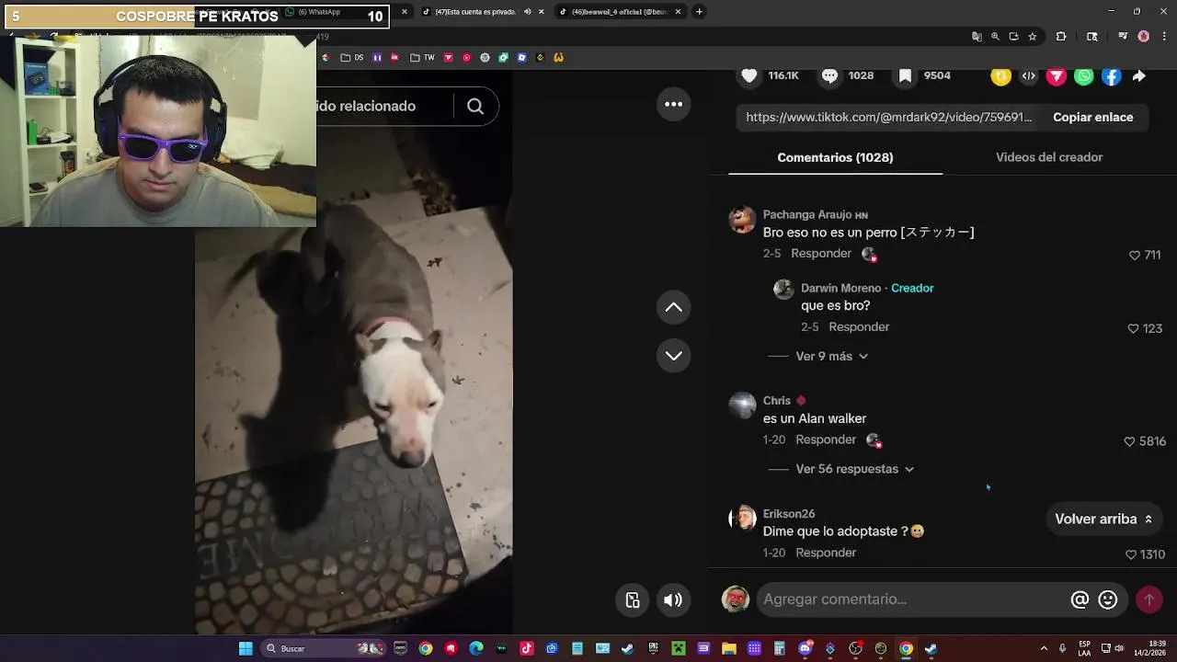Viewport: 1177px width, 662px height.
Task: Repost video using the yellow repost icon
Action: (1000, 76)
